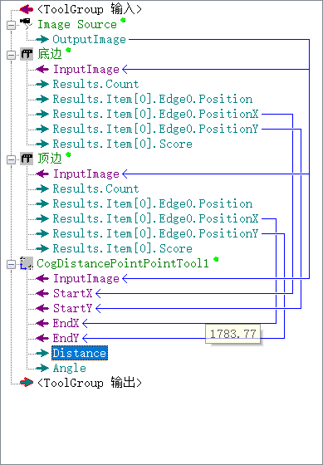Screen dimensions: 323x465
Task: Collapse the Image Source node
Action: coord(11,25)
